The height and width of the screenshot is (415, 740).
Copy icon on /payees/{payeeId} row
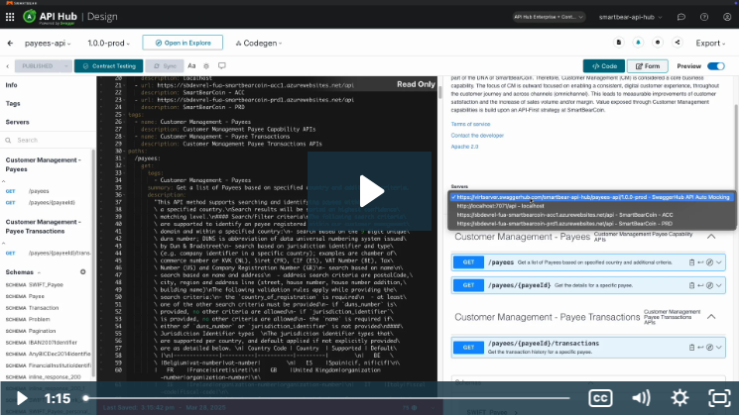[691, 285]
